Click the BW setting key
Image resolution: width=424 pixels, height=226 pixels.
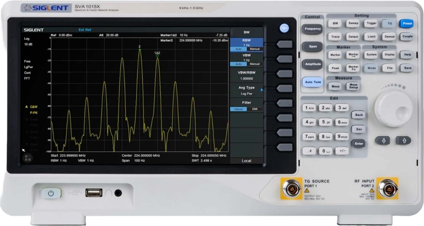coord(335,23)
